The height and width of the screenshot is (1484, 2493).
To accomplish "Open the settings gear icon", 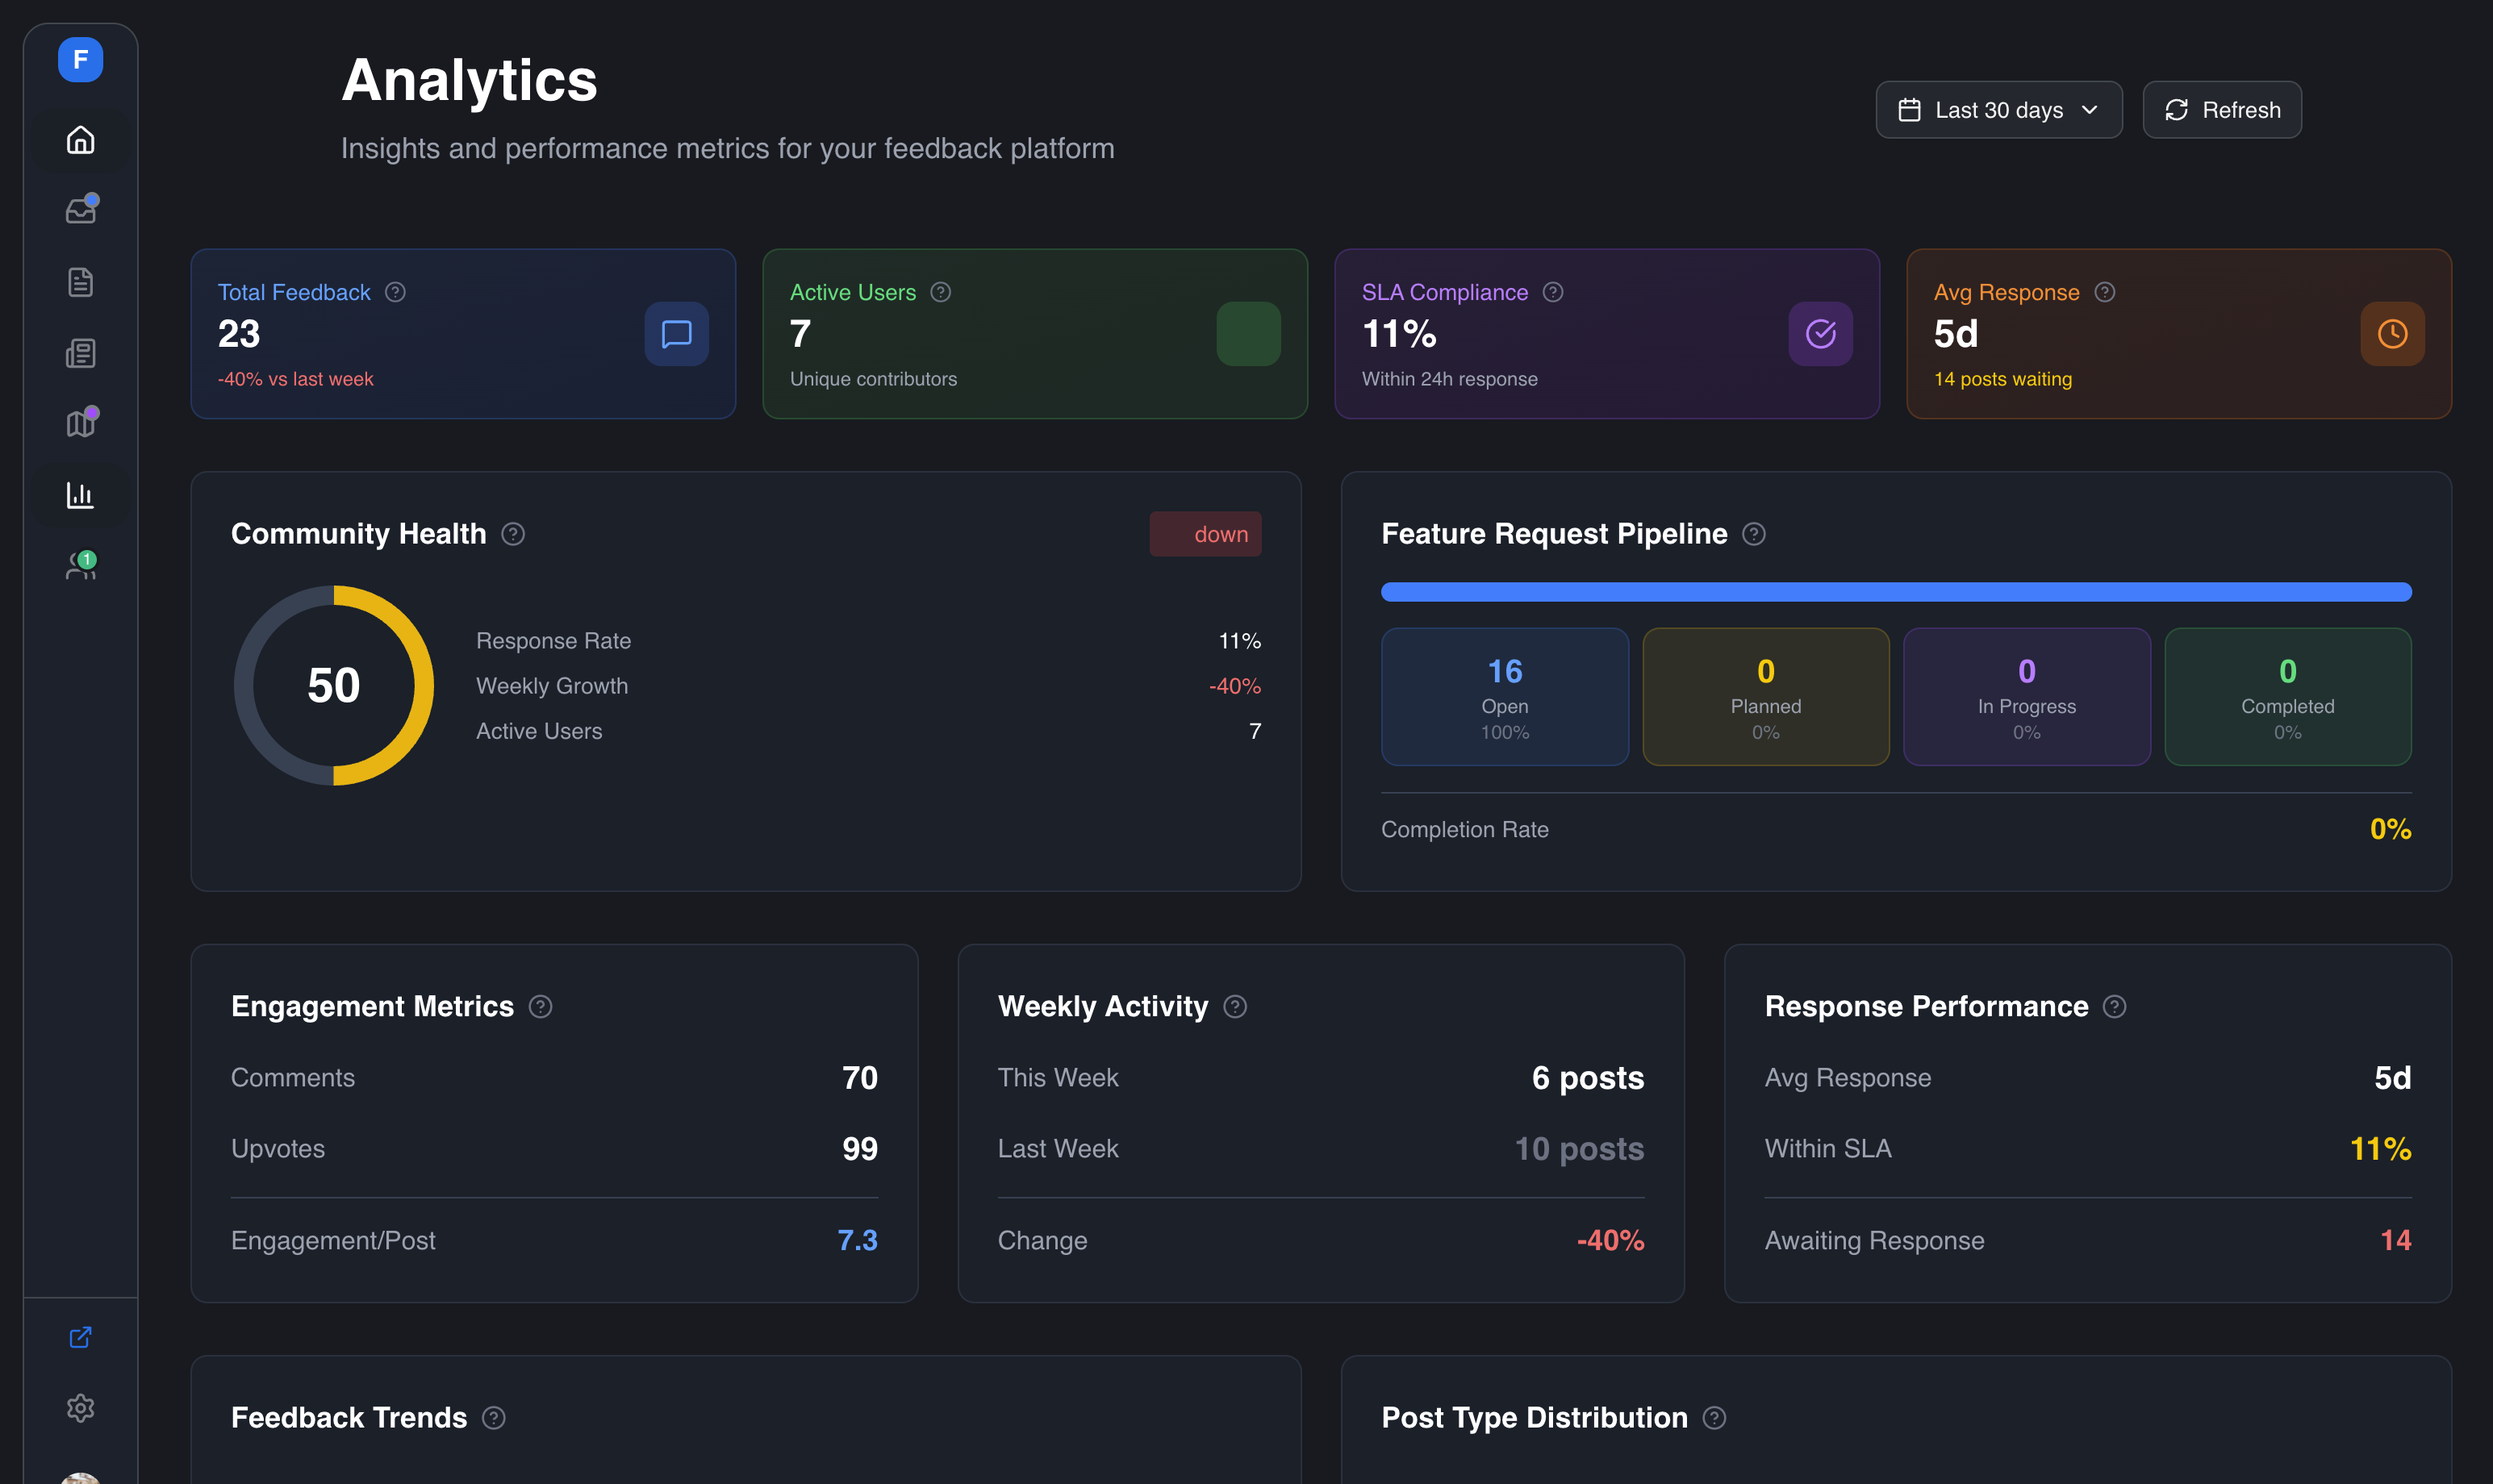I will click(80, 1408).
